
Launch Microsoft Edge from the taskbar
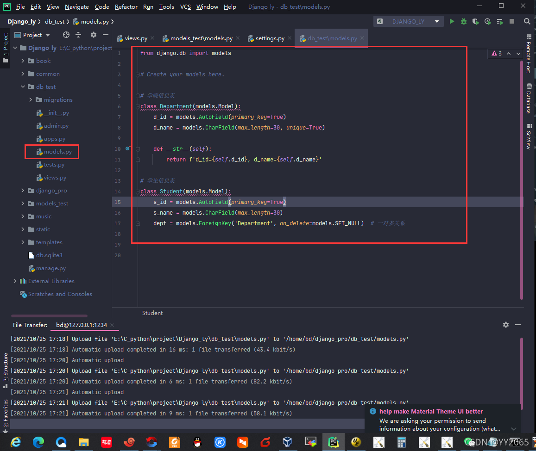tap(38, 442)
